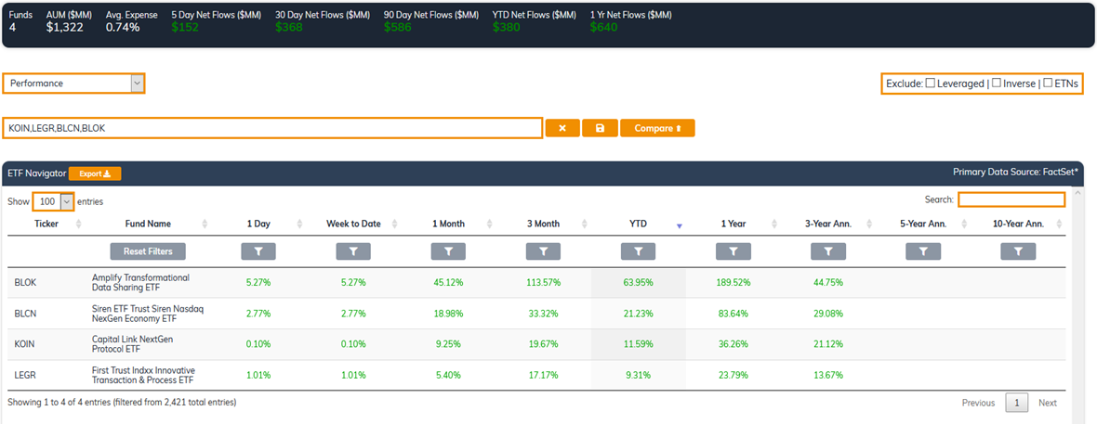Open the Show entries count dropdown

[53, 201]
